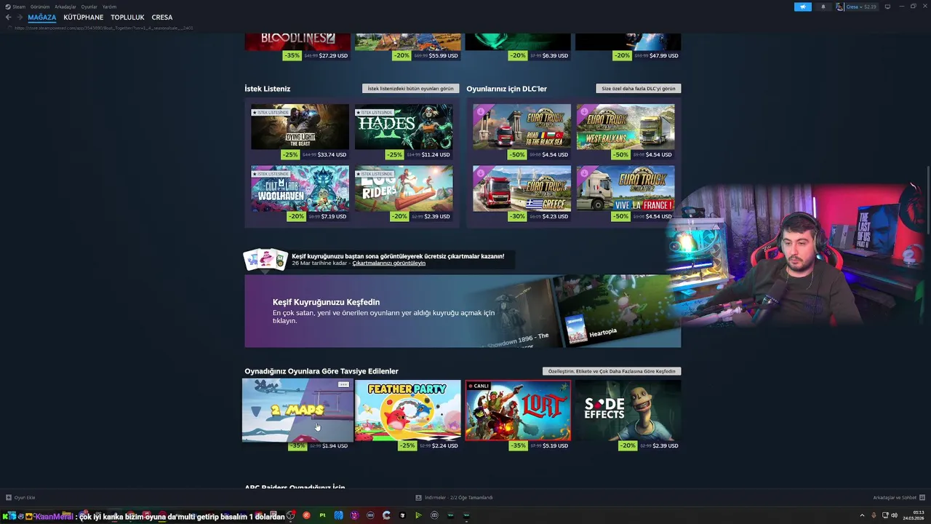Click the $33.74 USD Dying Light price
Viewport: 931px width, 524px height.
pyautogui.click(x=333, y=155)
